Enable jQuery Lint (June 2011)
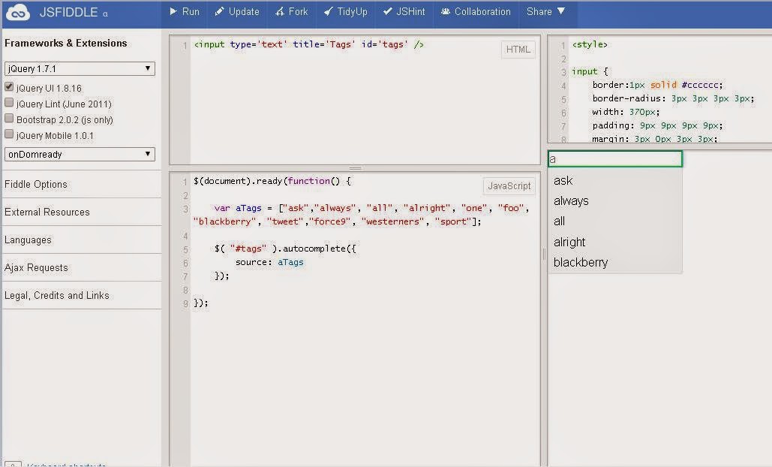 8,104
